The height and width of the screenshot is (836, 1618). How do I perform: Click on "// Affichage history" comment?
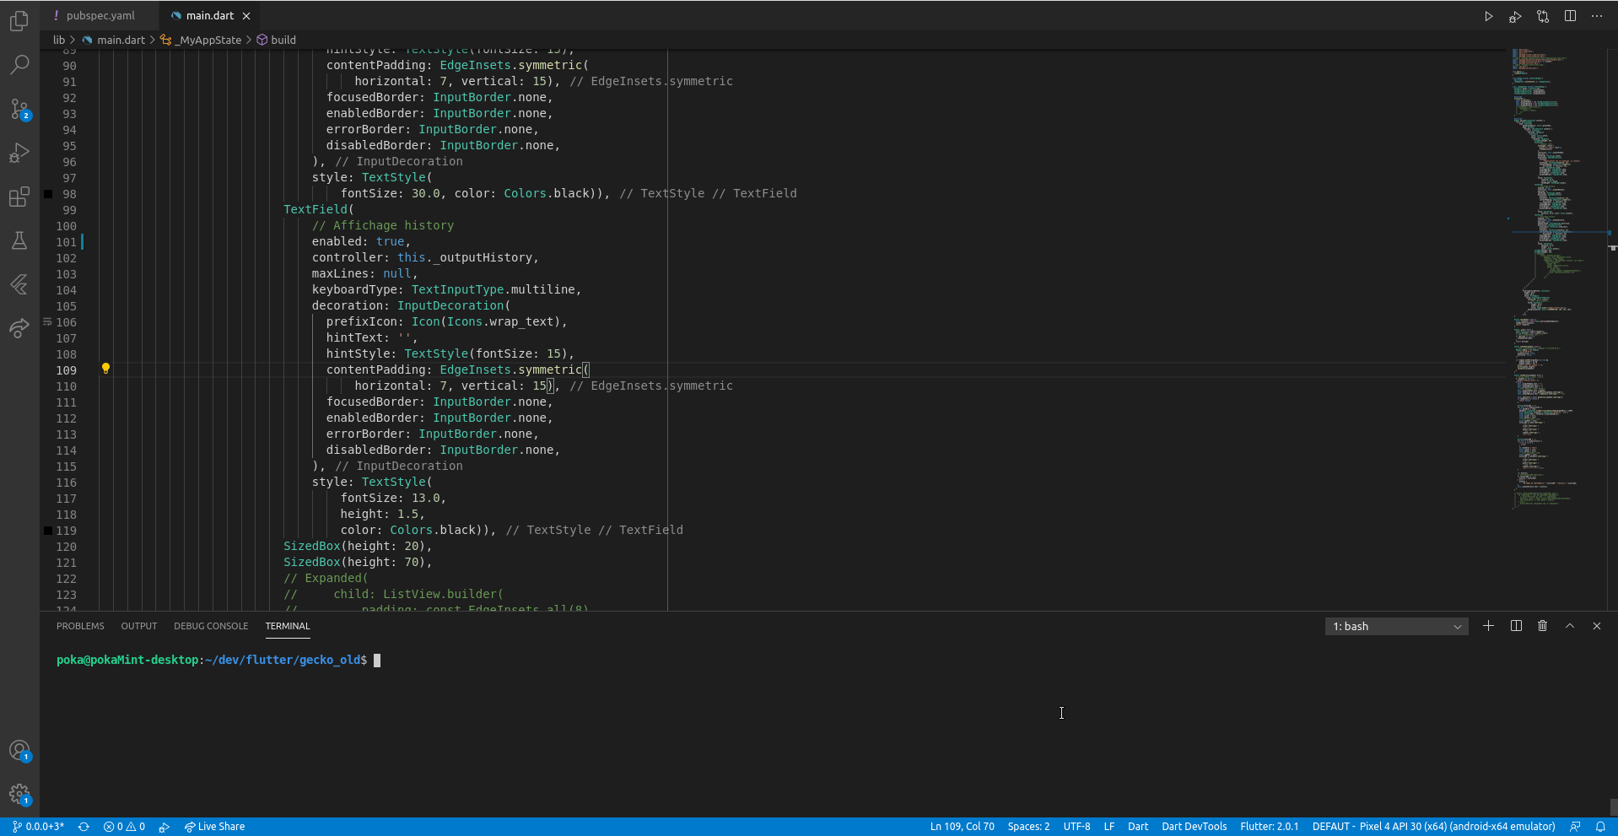click(383, 225)
